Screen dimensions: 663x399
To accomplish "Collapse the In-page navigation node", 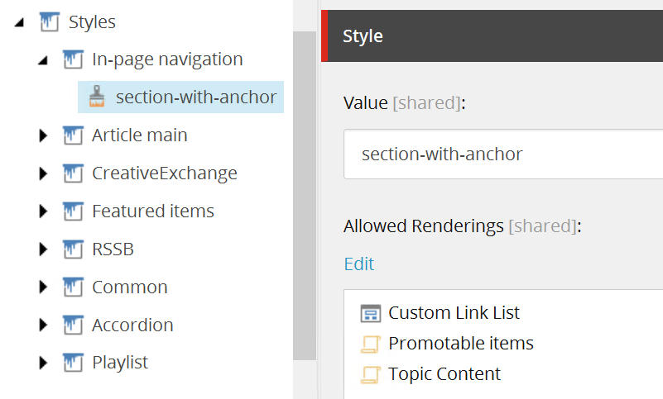I will (x=43, y=61).
